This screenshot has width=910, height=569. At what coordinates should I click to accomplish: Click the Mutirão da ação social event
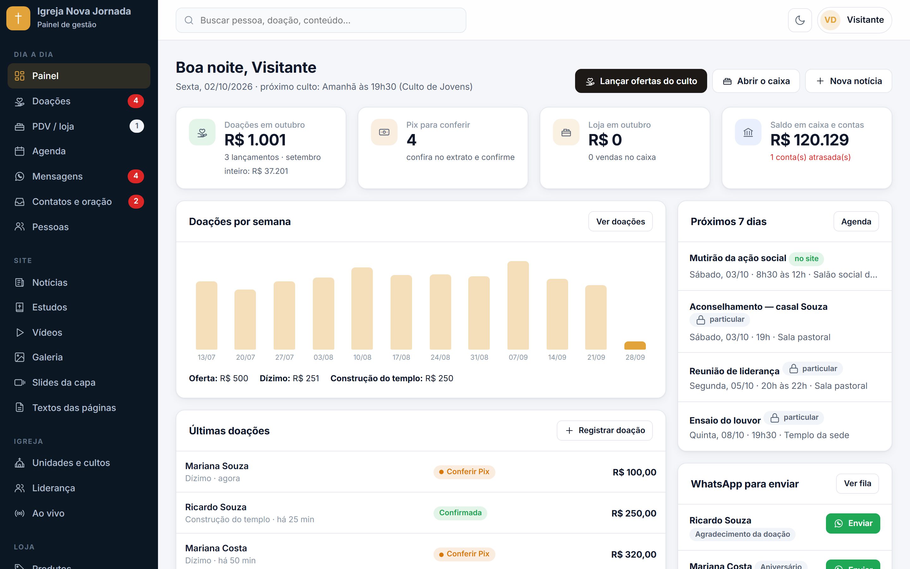click(x=785, y=266)
